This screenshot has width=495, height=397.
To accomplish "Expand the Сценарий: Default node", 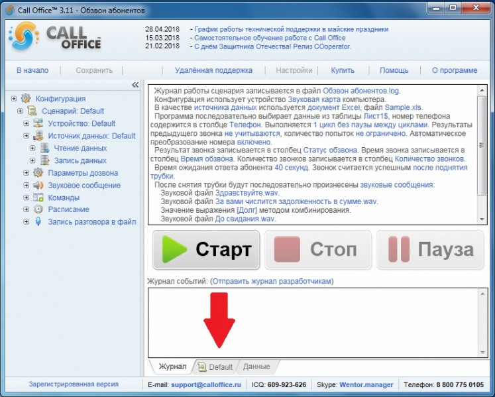I will click(x=20, y=111).
